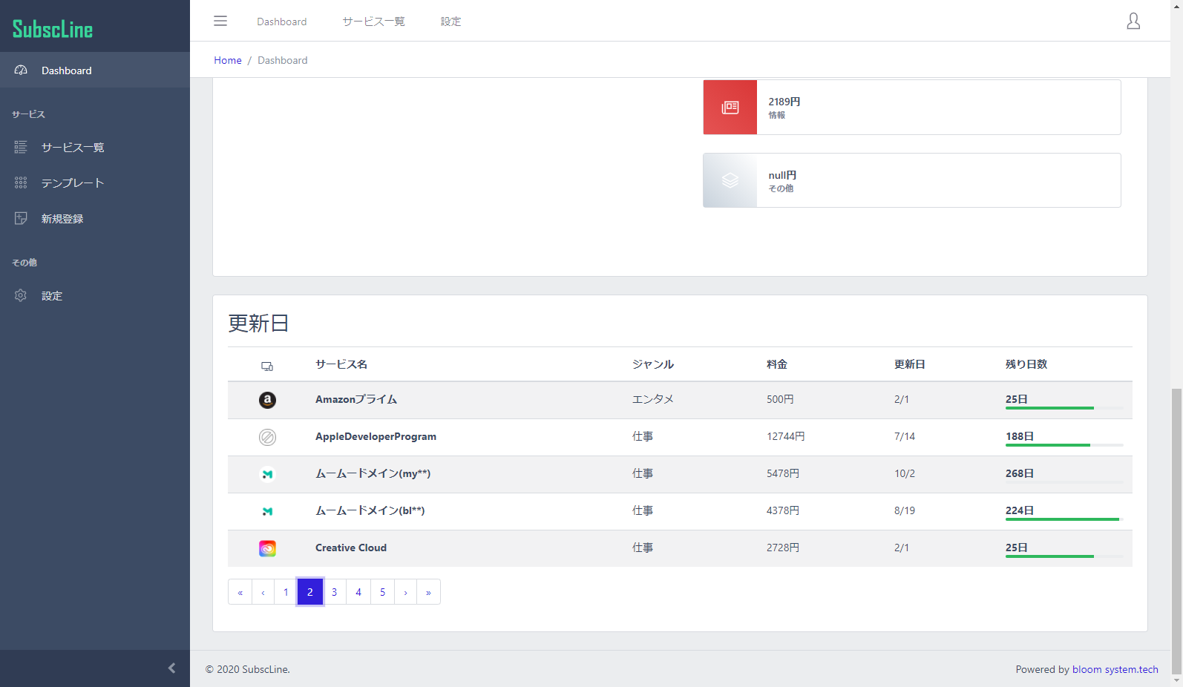Click the 設定 gear icon in sidebar
Screen dimensions: 1183x687
pyautogui.click(x=21, y=295)
